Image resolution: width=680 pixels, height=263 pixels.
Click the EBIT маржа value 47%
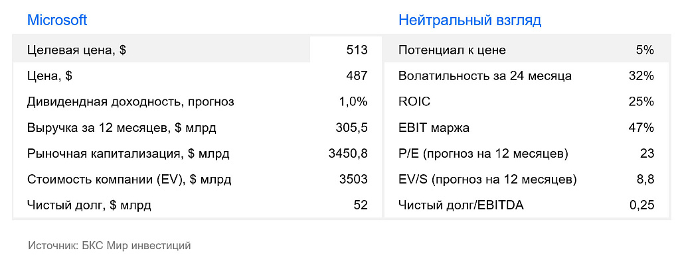(641, 128)
